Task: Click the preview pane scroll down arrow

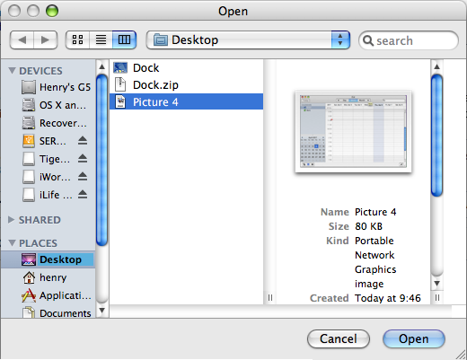Action: tap(436, 283)
